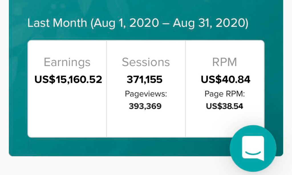Select the 371,155 sessions value
The image size is (292, 175).
[x=145, y=79]
